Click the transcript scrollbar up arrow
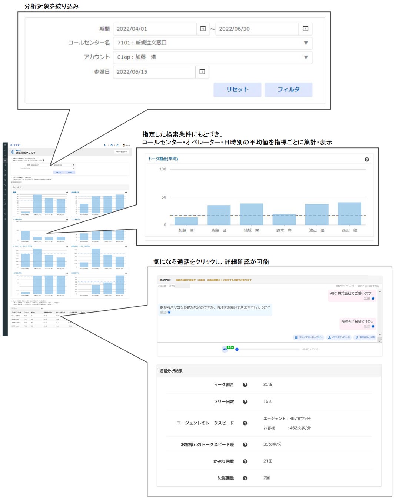 tap(380, 292)
